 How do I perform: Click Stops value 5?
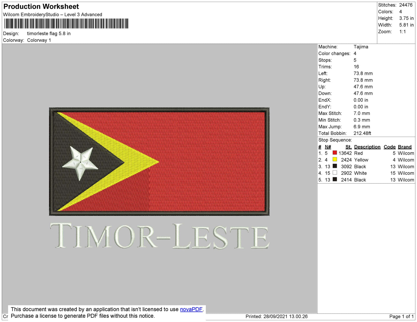click(x=355, y=60)
